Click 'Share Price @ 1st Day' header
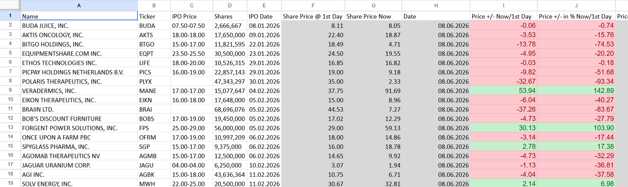 click(x=313, y=16)
